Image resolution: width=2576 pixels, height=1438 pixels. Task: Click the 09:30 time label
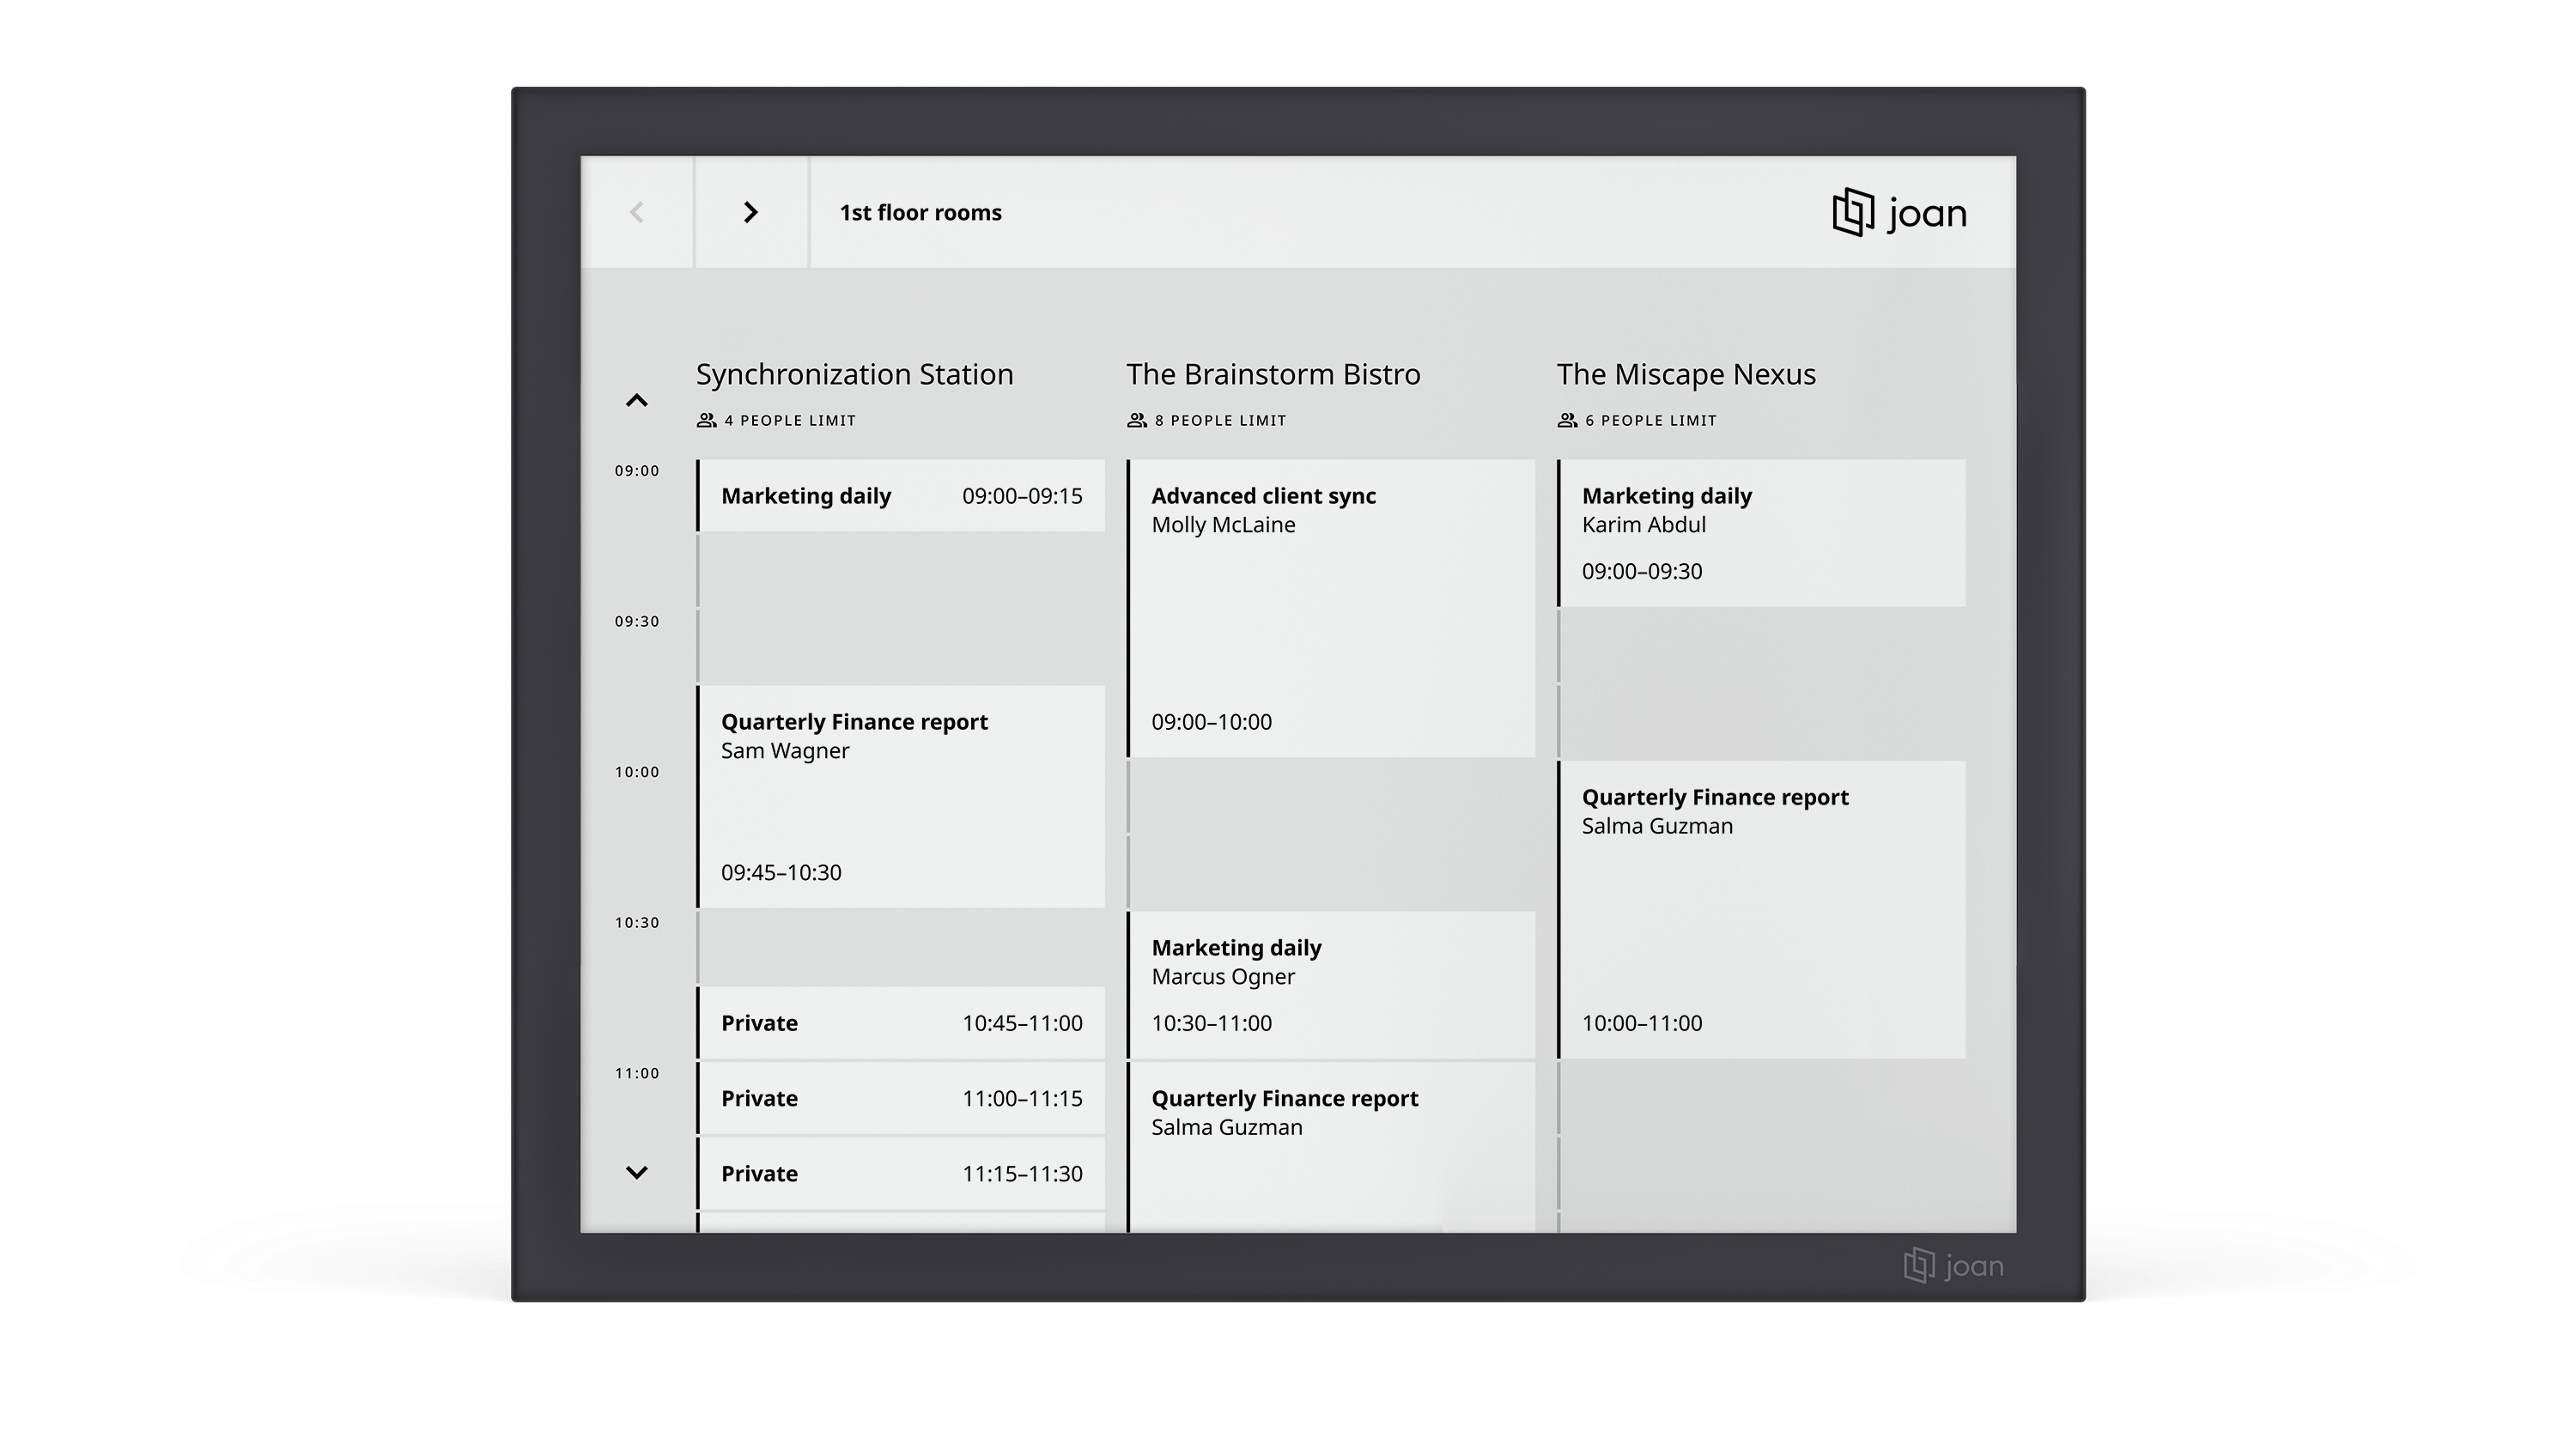coord(637,621)
